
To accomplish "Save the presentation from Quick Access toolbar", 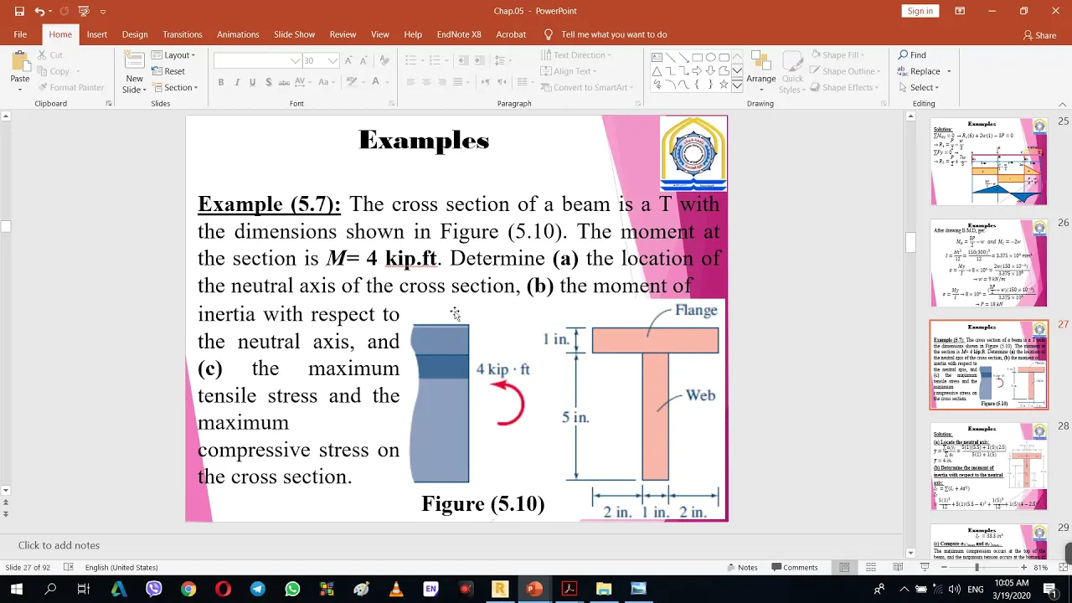I will coord(19,11).
